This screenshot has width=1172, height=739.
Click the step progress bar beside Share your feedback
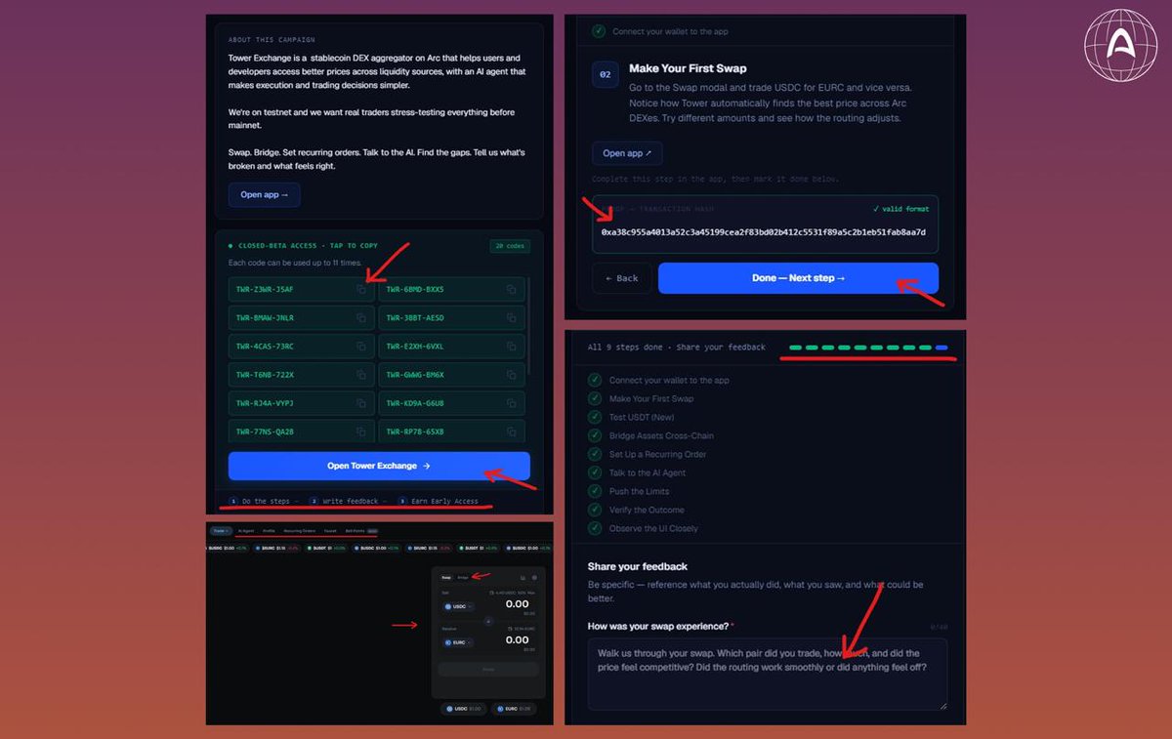pyautogui.click(x=868, y=348)
